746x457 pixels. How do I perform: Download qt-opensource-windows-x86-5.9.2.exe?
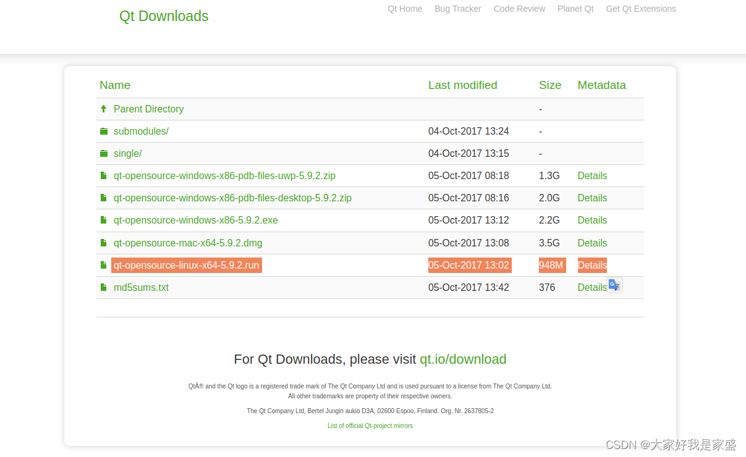[x=196, y=220]
